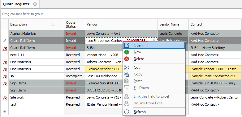Close the Quote Register tab
The width and height of the screenshot is (242, 117).
point(35,4)
